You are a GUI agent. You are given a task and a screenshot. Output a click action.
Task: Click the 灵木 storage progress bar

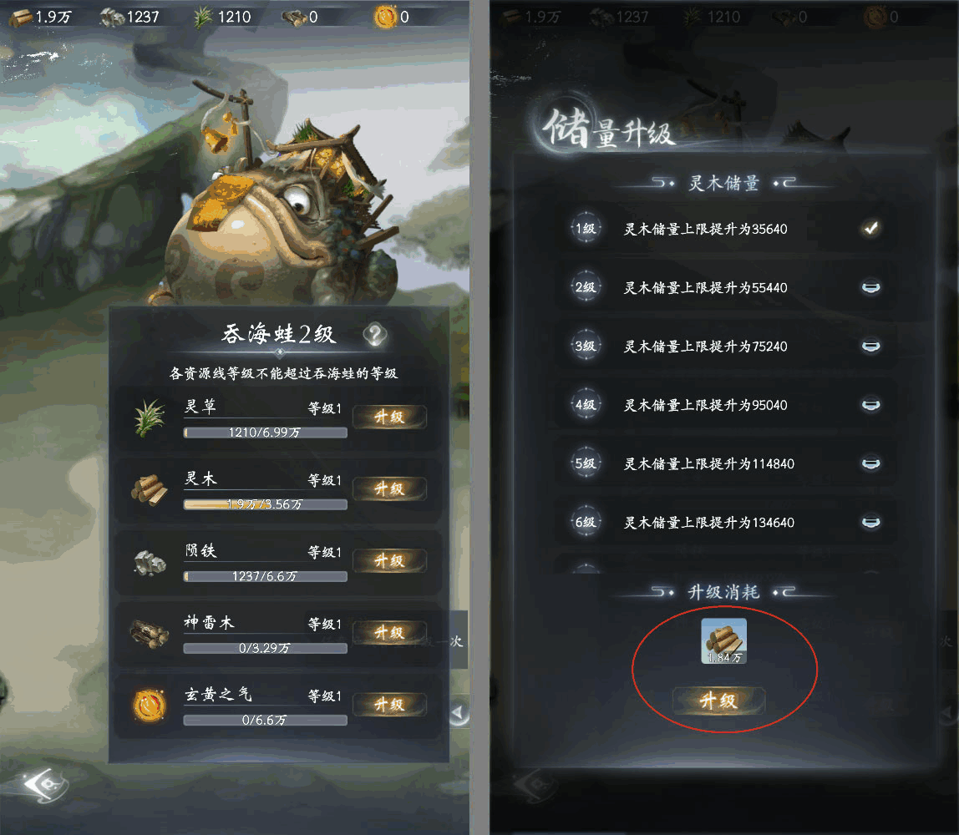[x=265, y=504]
